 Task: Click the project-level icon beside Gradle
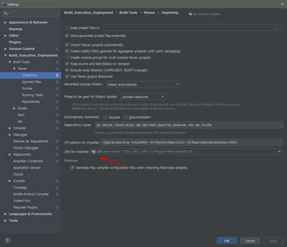[57, 108]
